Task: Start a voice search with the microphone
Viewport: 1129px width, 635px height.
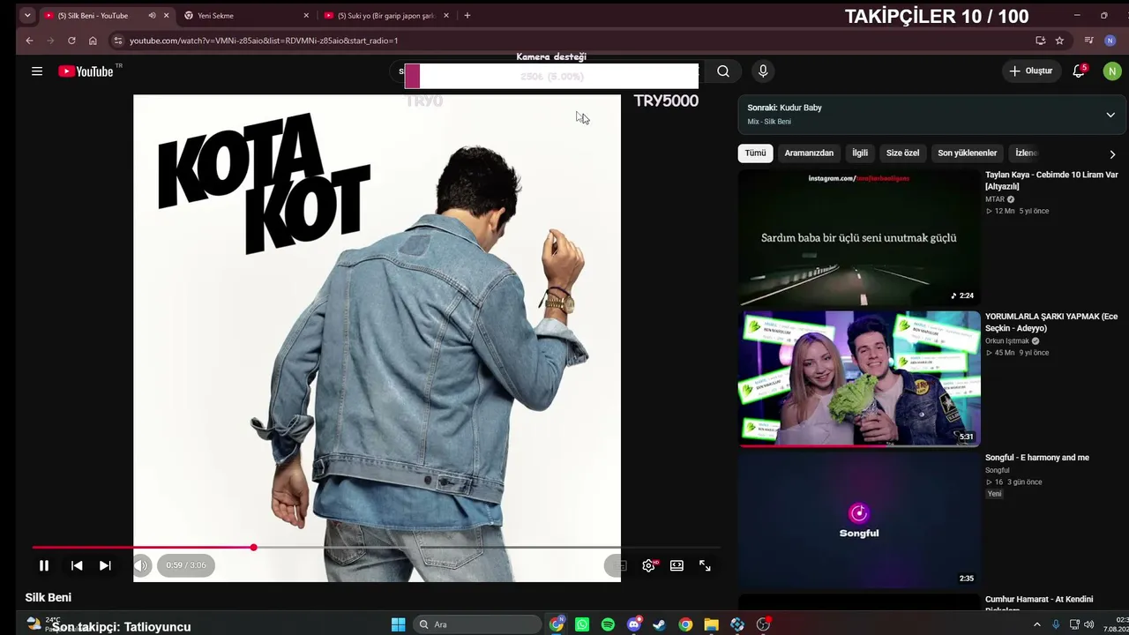Action: (763, 71)
